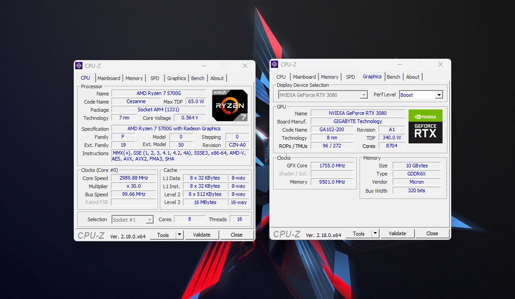This screenshot has width=515, height=299.
Task: Click processor name field AMD Ryzen 7 5700G
Action: (x=159, y=94)
